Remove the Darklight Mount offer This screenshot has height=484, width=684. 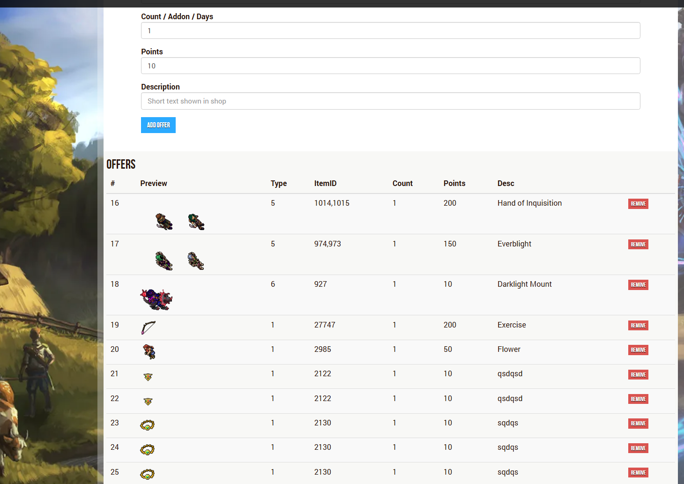(x=638, y=285)
